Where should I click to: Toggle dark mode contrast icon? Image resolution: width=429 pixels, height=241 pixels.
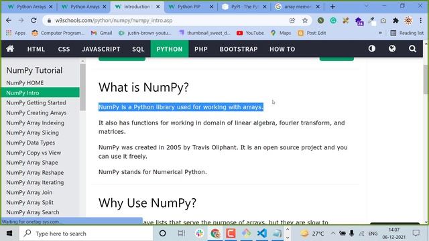coord(371,49)
